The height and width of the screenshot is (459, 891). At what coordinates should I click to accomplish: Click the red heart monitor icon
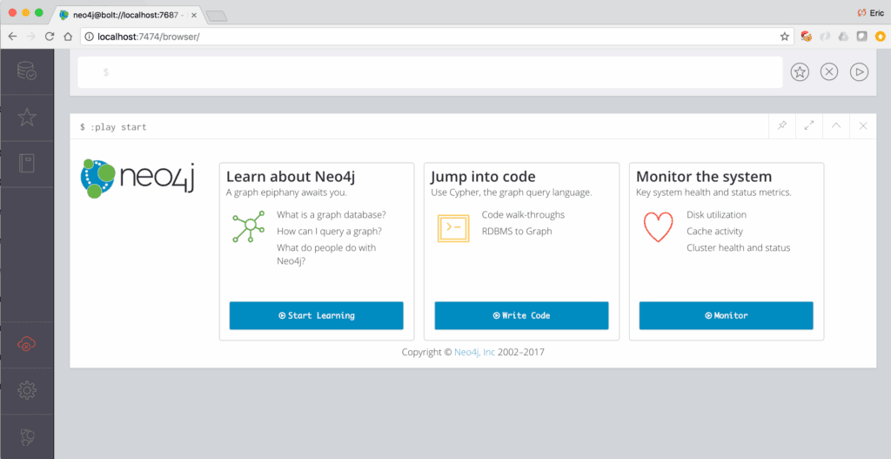pos(658,227)
